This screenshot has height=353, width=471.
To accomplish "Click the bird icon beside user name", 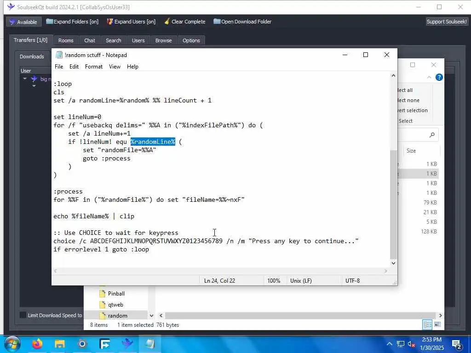I will 34,79.
